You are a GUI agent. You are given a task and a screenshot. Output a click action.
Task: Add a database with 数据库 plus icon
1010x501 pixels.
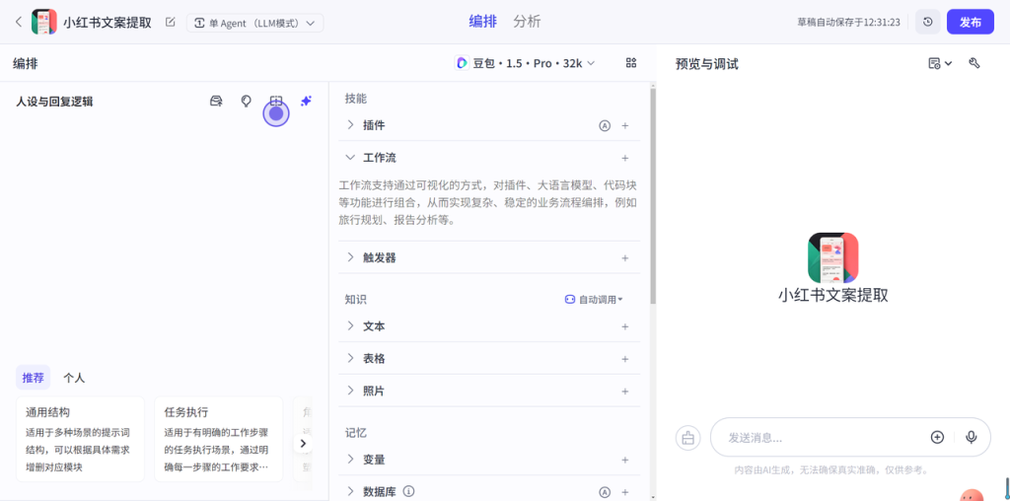tap(624, 492)
